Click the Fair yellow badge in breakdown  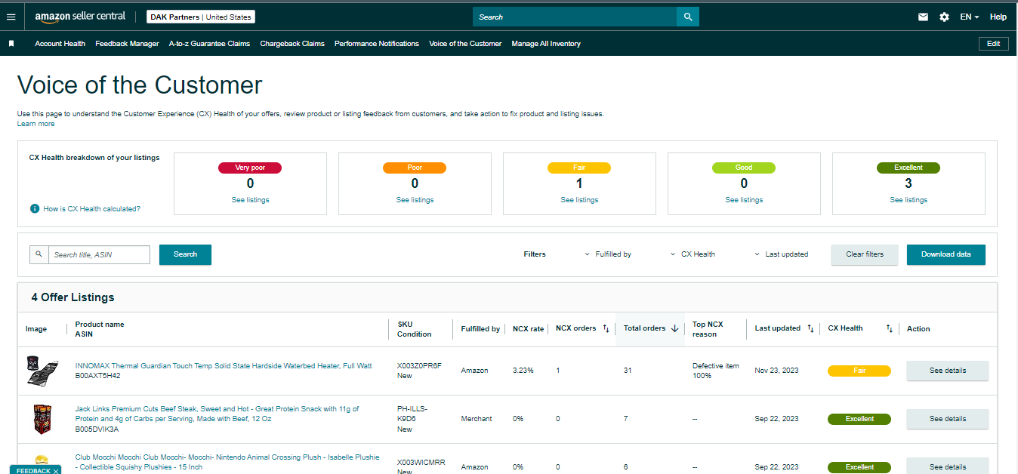click(x=579, y=168)
